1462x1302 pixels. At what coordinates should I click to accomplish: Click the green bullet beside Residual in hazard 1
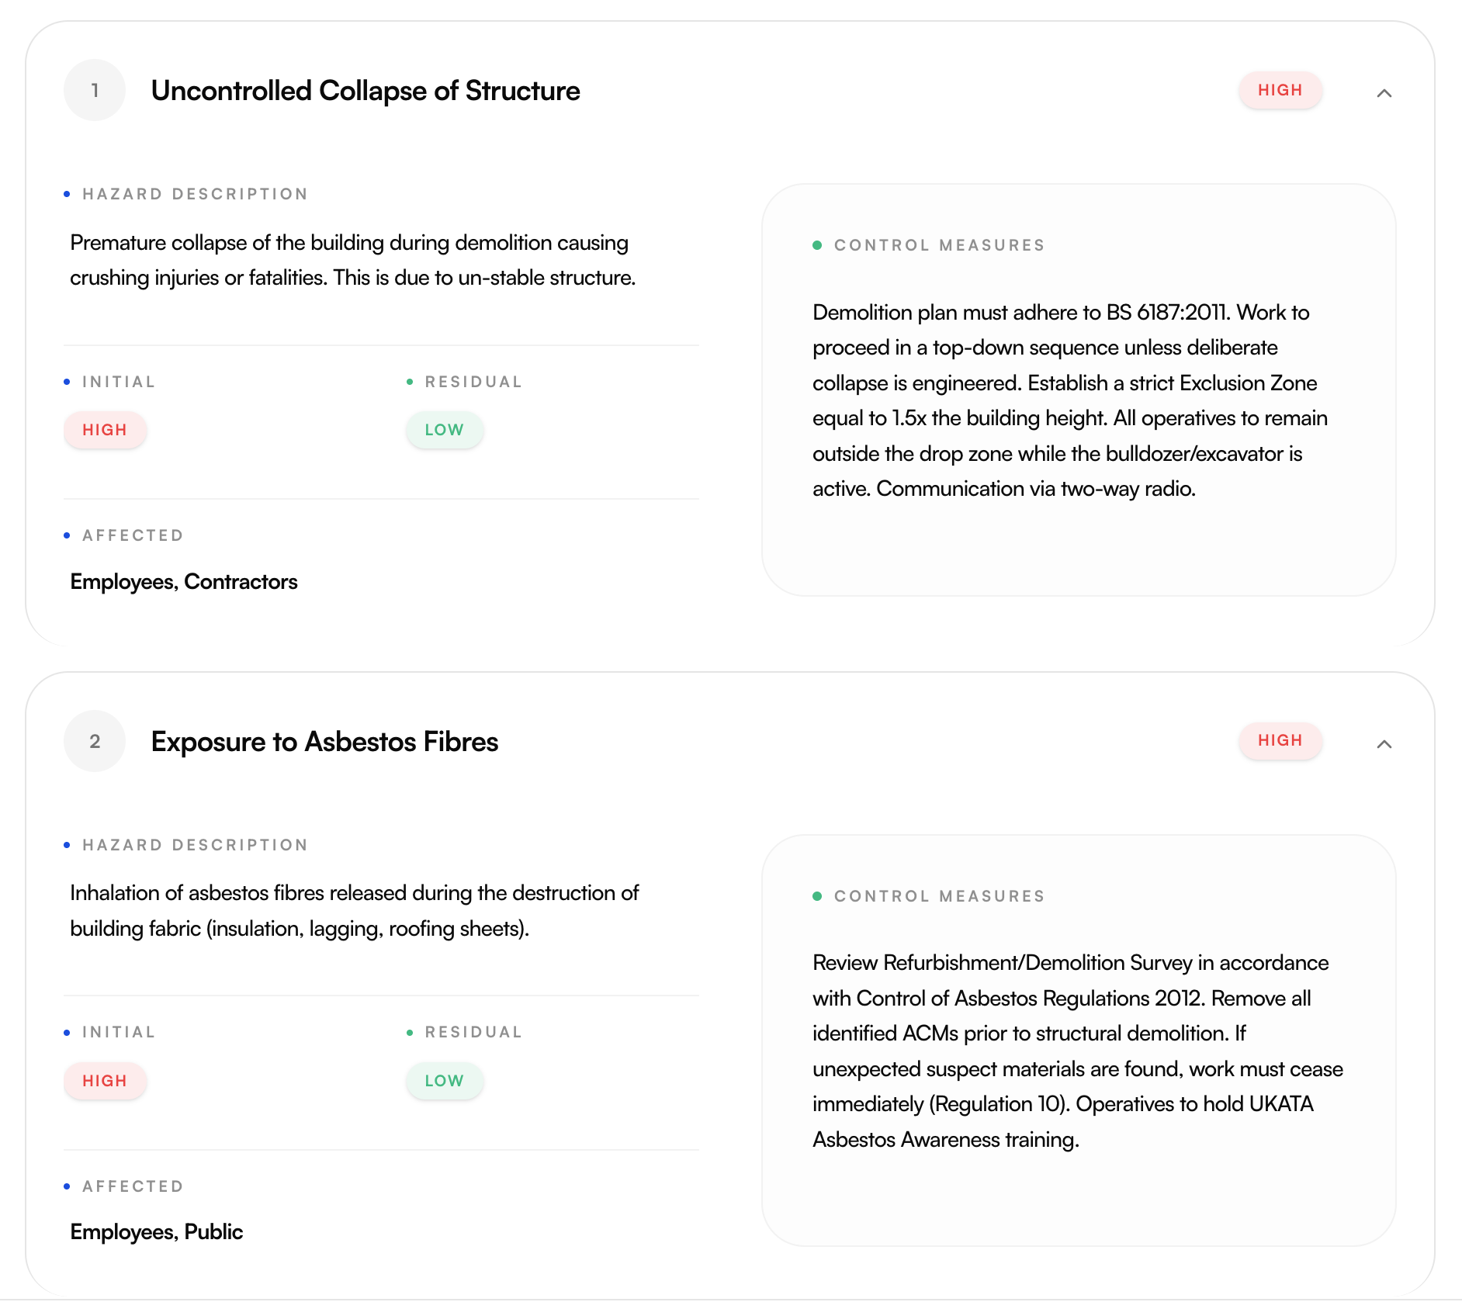coord(410,381)
